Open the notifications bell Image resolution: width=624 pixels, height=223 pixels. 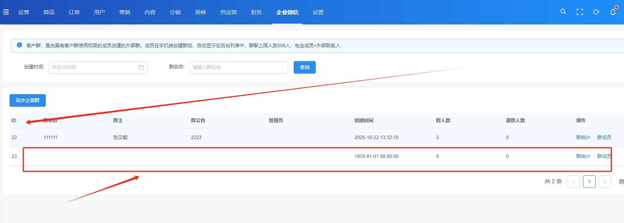click(x=613, y=12)
